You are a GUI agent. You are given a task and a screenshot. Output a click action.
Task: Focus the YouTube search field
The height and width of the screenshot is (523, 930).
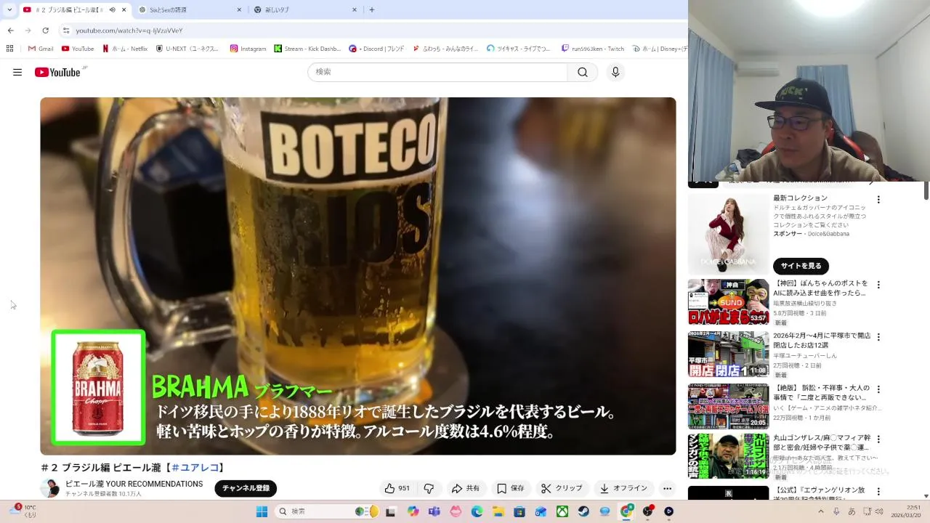point(437,72)
